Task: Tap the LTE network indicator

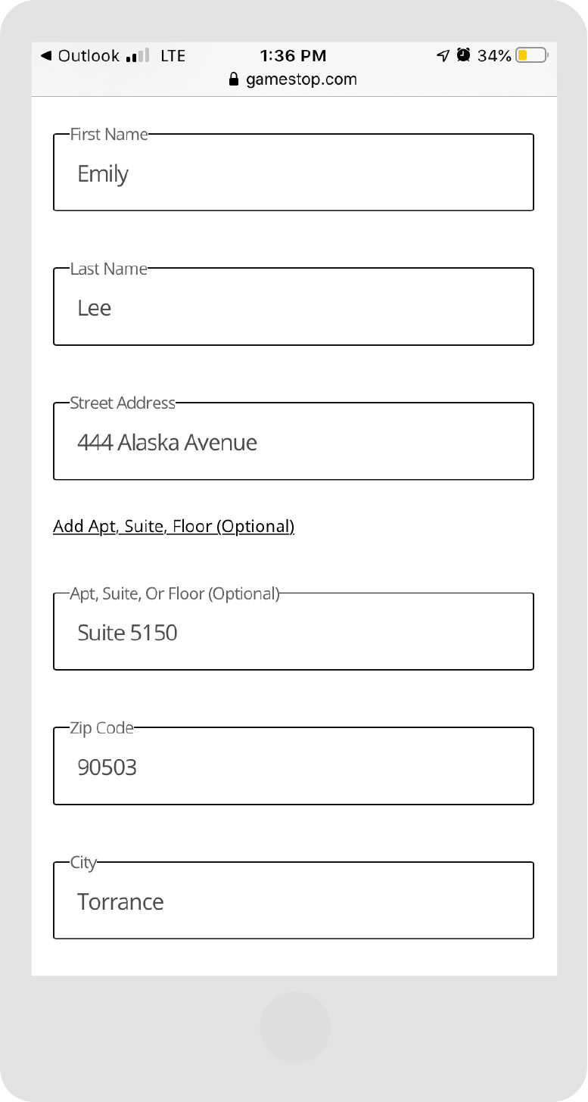Action: click(173, 56)
